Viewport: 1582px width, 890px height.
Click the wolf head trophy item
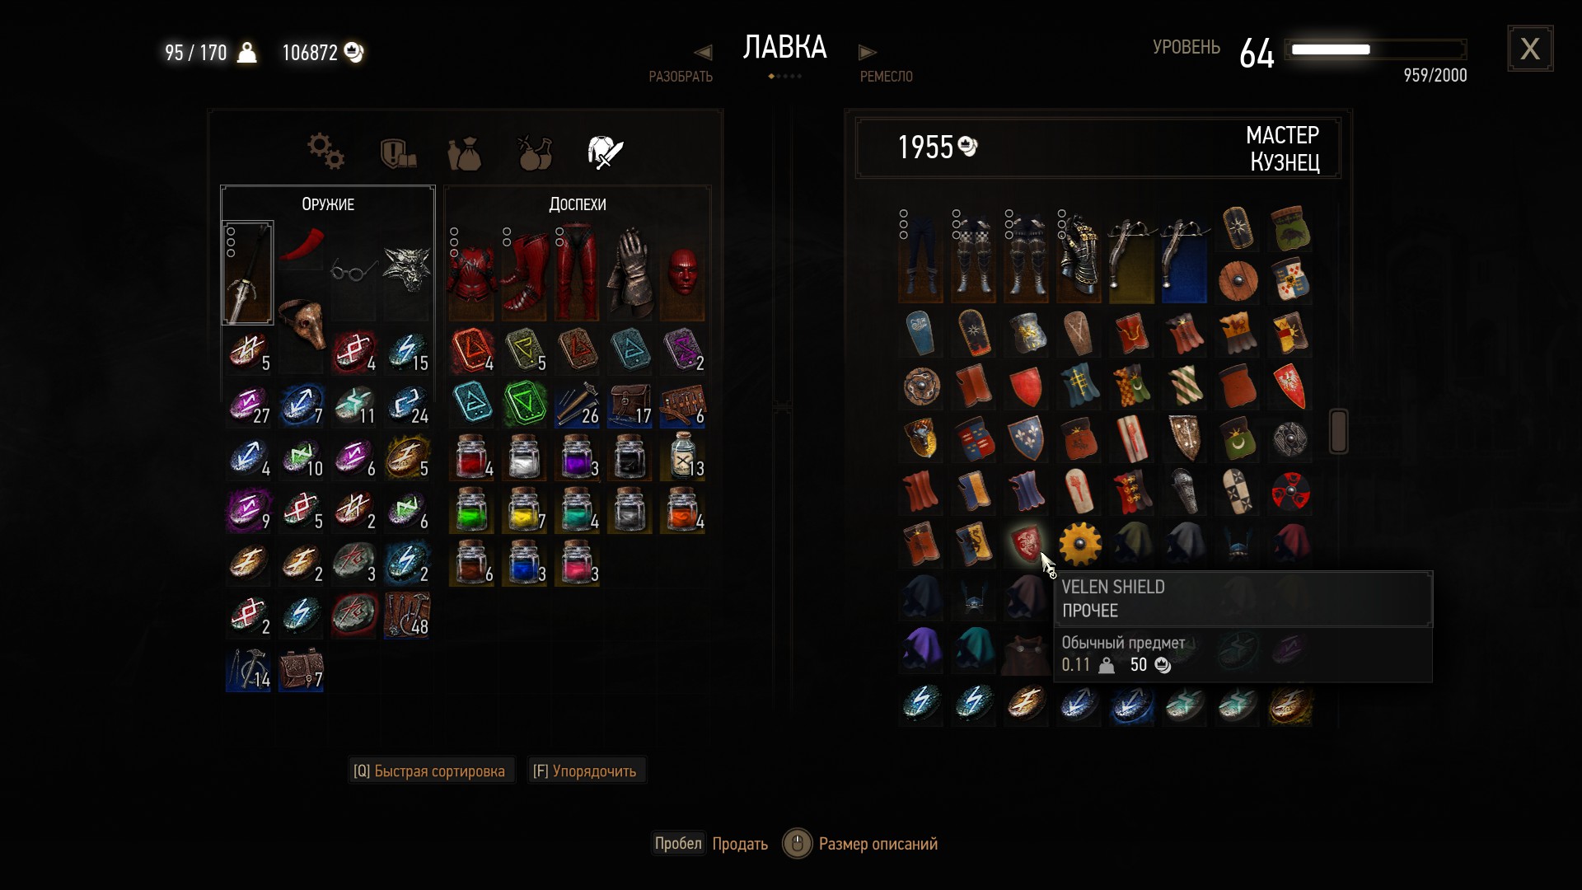coord(407,270)
